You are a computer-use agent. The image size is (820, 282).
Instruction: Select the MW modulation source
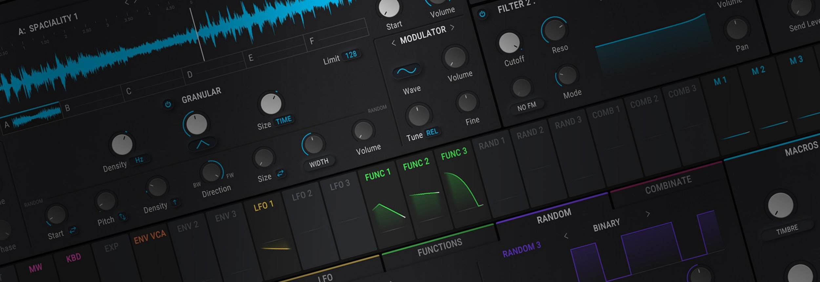[35, 268]
